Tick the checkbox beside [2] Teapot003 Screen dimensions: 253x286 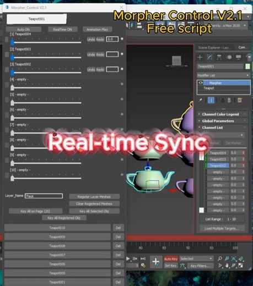[x=7, y=54]
